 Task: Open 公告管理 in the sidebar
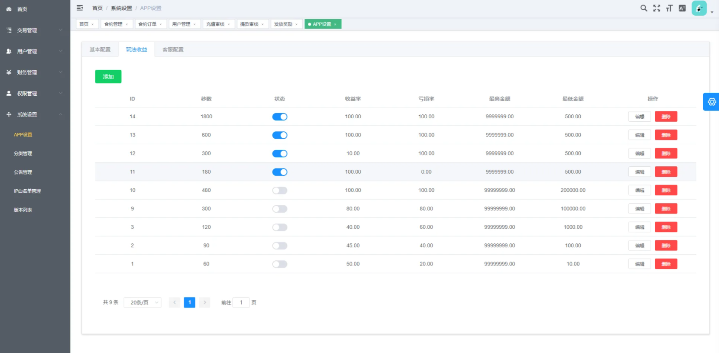pos(23,172)
